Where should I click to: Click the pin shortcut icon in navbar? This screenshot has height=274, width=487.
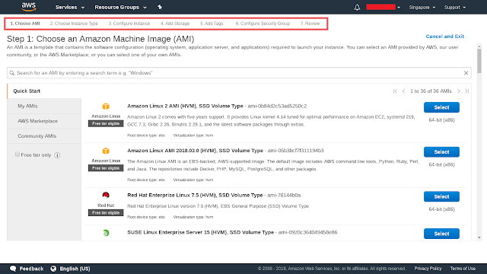[160, 7]
